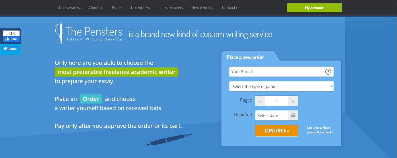Open the Select the type of paper dropdown

coord(281,86)
